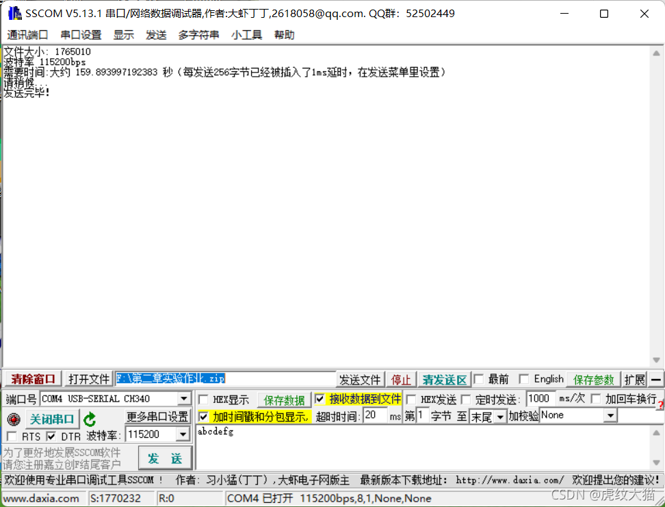Screen dimensions: 665x507
Task: Open the 加校验 None checksum dropdown
Action: click(x=610, y=415)
